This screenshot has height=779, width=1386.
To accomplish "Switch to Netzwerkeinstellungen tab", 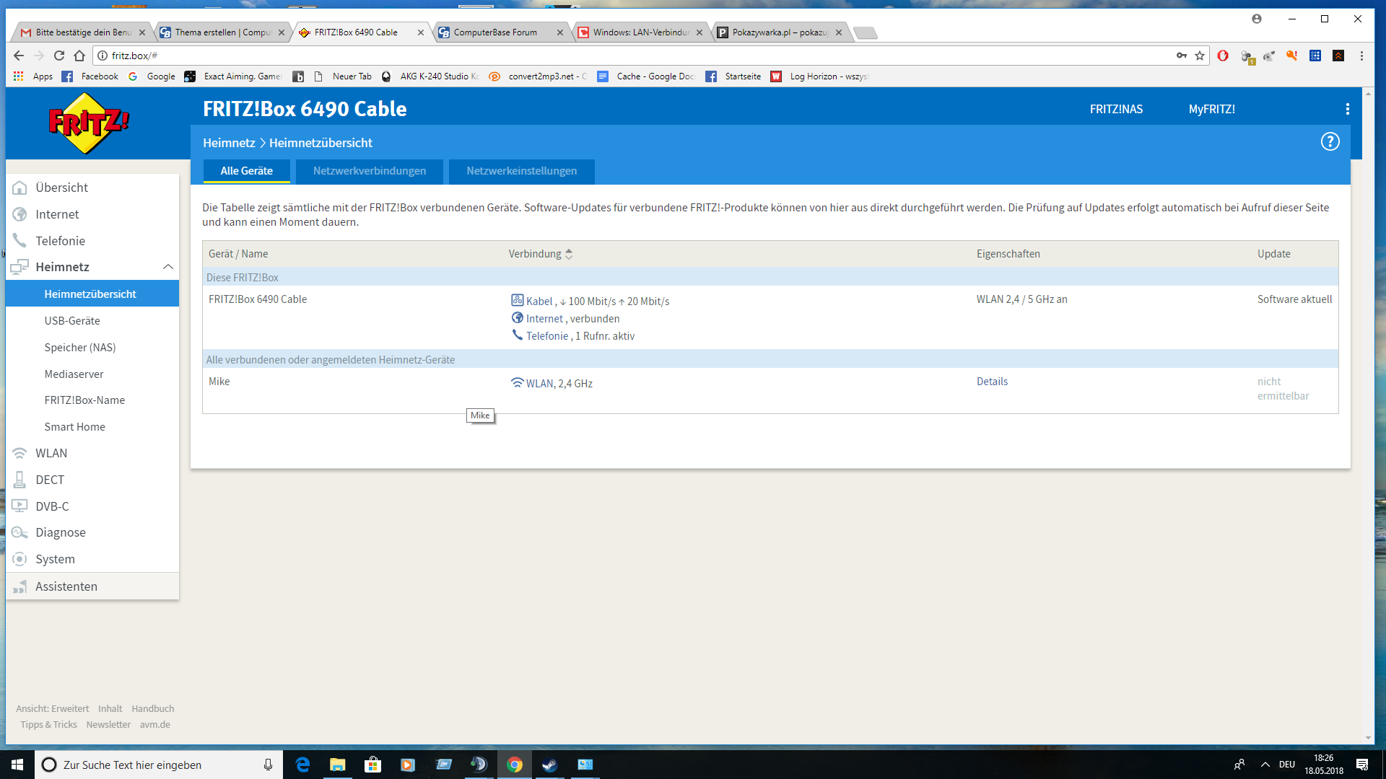I will [x=521, y=171].
